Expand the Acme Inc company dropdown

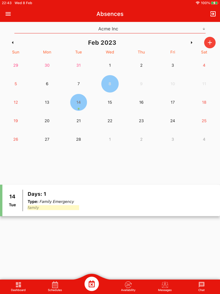[x=110, y=29]
